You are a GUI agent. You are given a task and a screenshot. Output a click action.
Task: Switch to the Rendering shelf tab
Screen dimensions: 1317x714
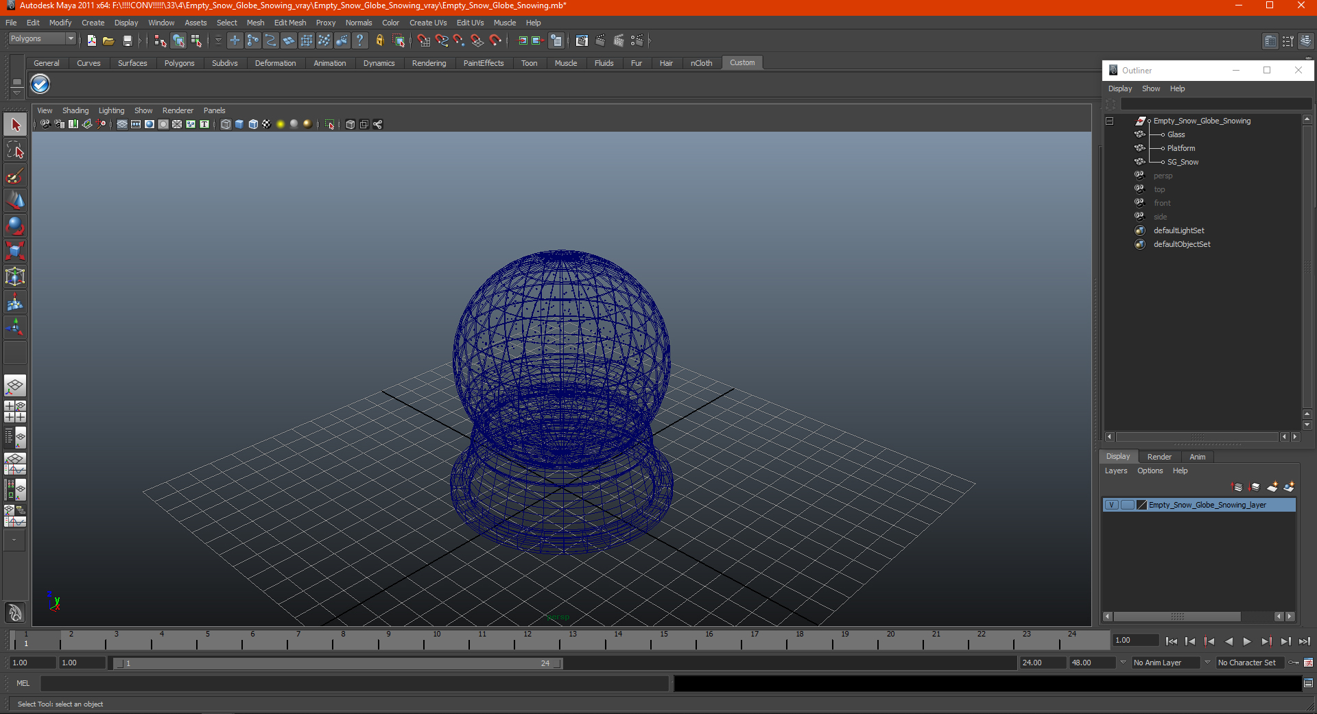pos(429,63)
